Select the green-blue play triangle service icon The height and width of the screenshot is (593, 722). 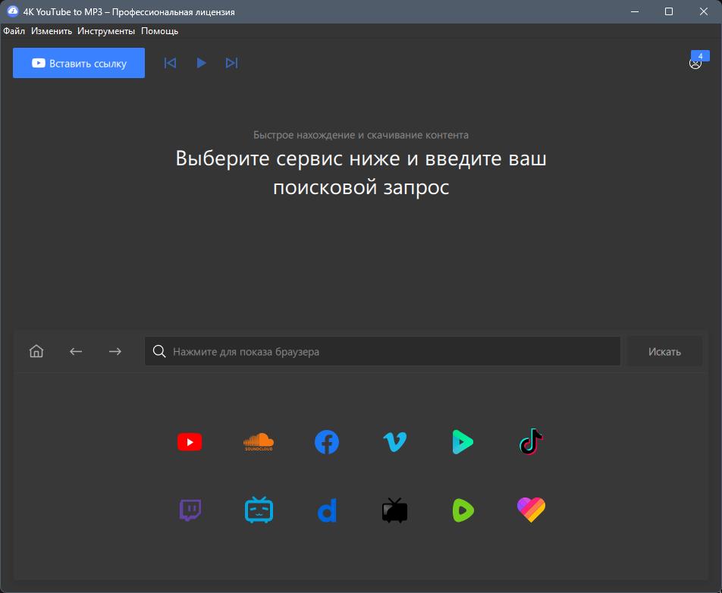click(463, 442)
